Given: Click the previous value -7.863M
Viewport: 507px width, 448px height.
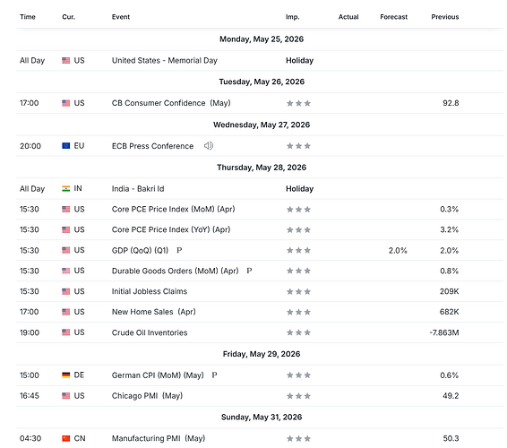Looking at the screenshot, I should pos(444,332).
